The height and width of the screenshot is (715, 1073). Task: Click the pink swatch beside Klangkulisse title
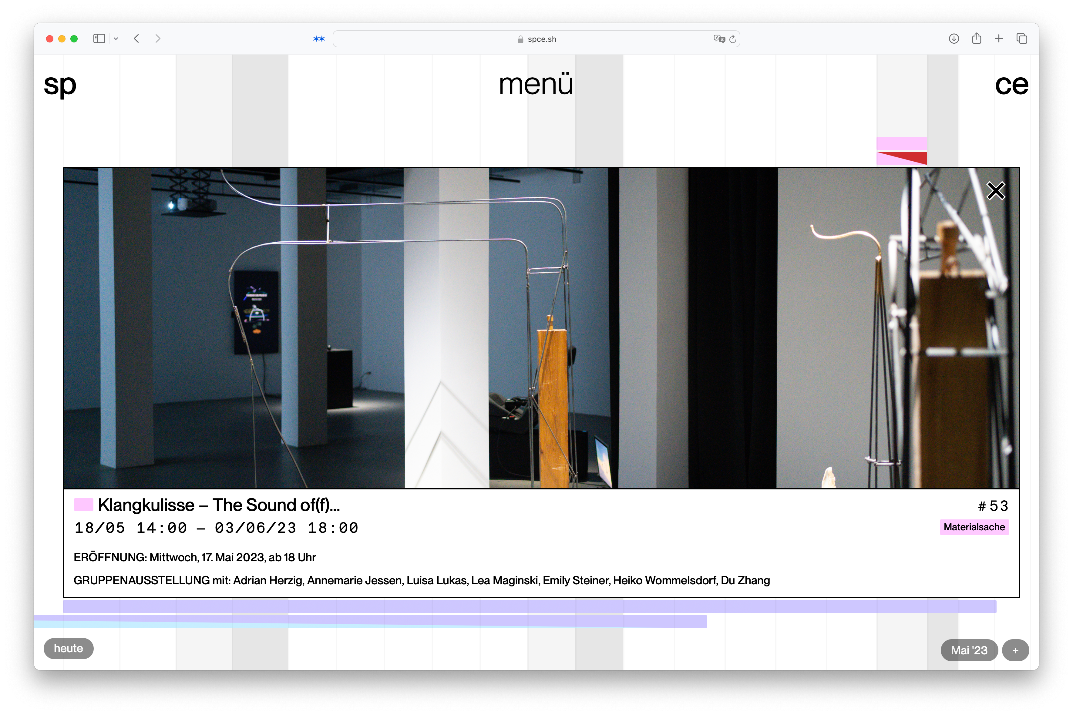83,504
